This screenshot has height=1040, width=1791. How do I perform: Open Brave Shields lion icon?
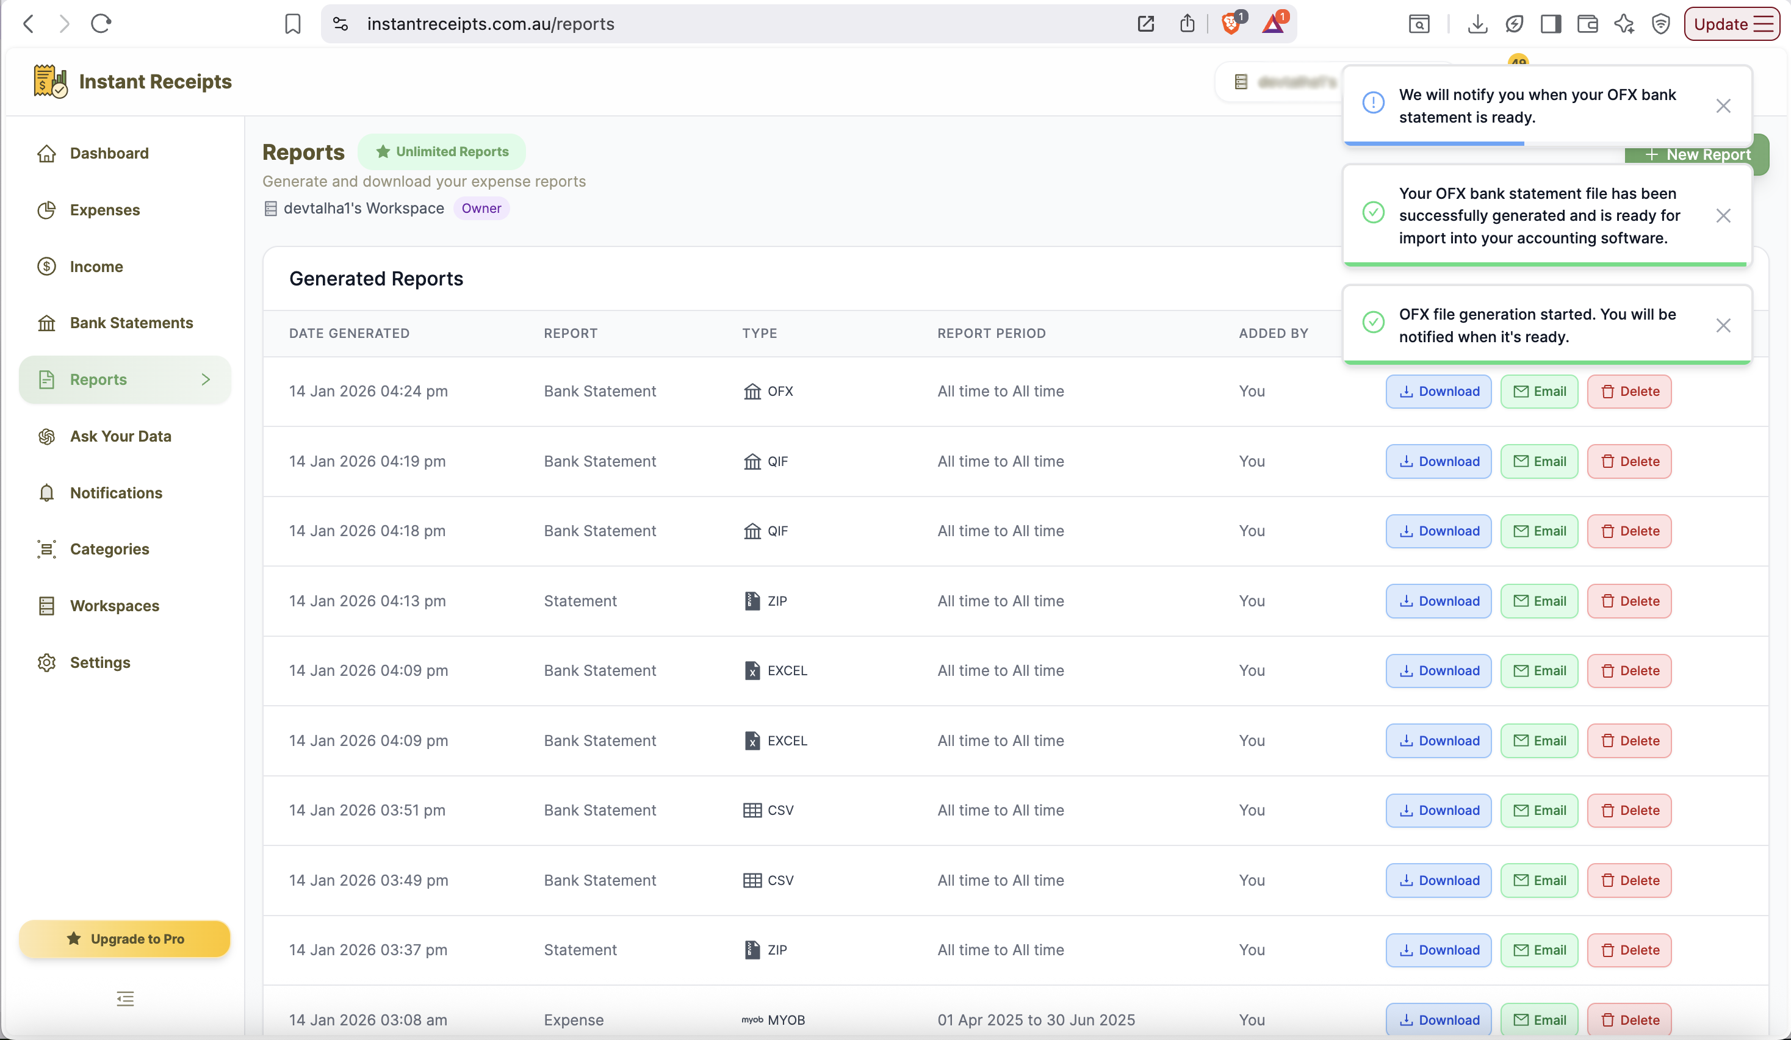click(1231, 23)
